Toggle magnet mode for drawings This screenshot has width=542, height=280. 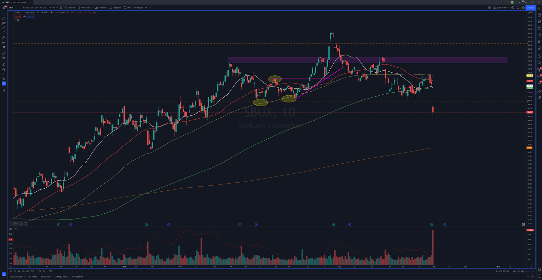[x=4, y=64]
